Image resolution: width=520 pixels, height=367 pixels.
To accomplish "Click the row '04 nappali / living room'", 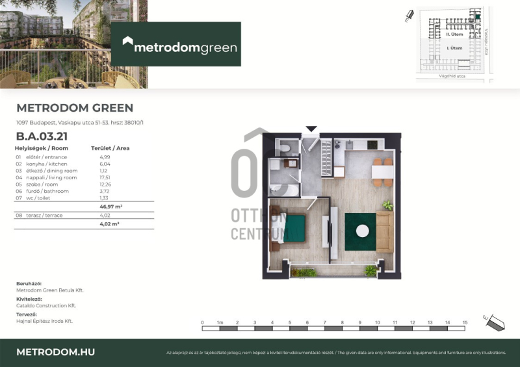I will [x=63, y=177].
